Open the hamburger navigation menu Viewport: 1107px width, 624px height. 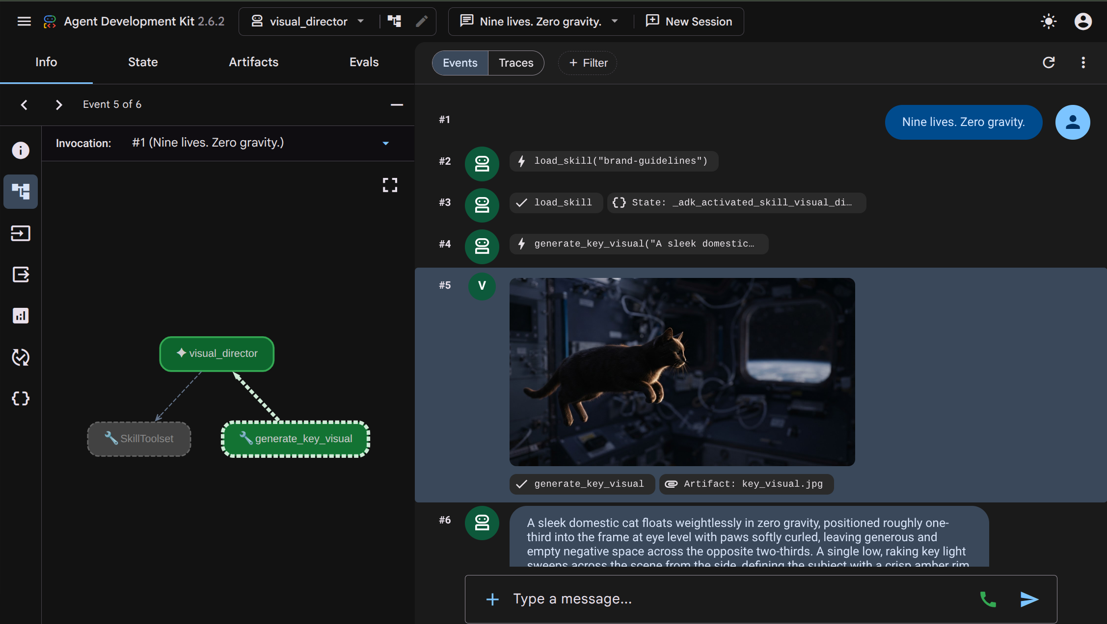point(24,22)
